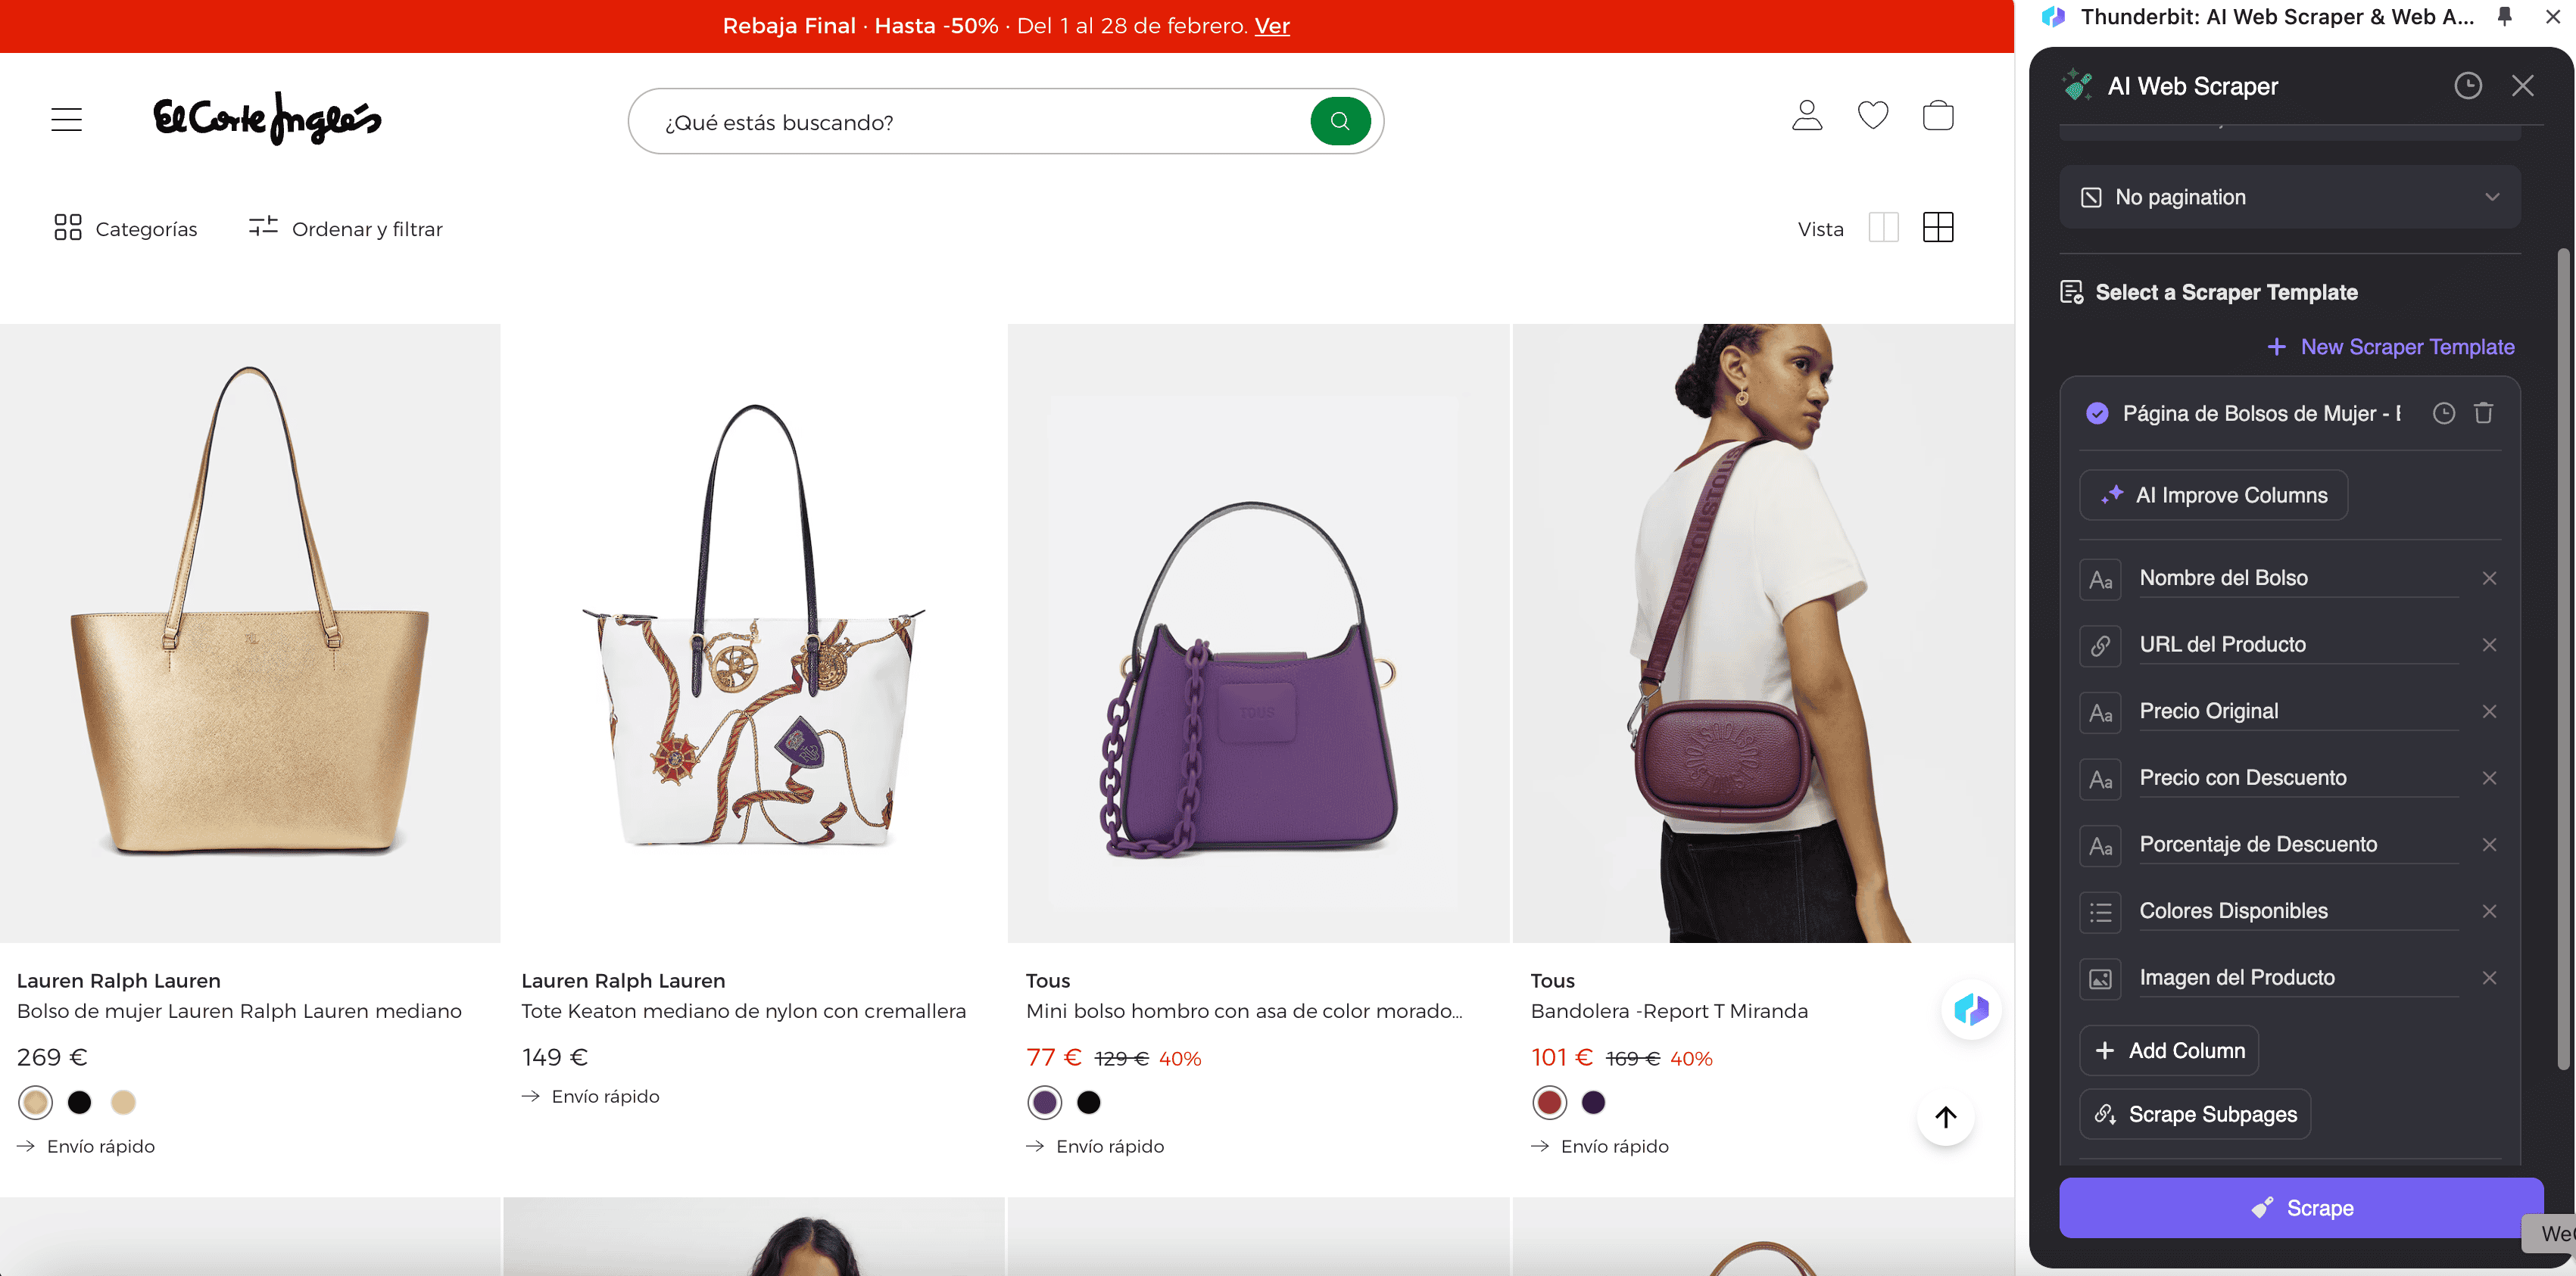Open Ordenar y filtrar options
The height and width of the screenshot is (1276, 2576).
tap(346, 229)
